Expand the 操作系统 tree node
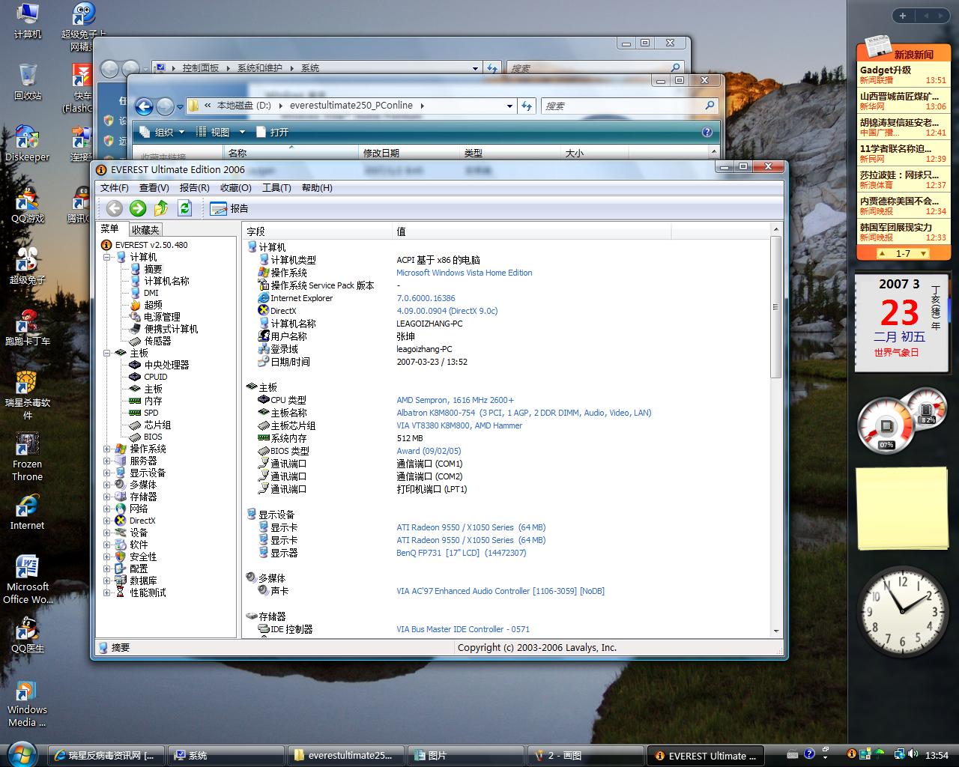959x767 pixels. 107,449
